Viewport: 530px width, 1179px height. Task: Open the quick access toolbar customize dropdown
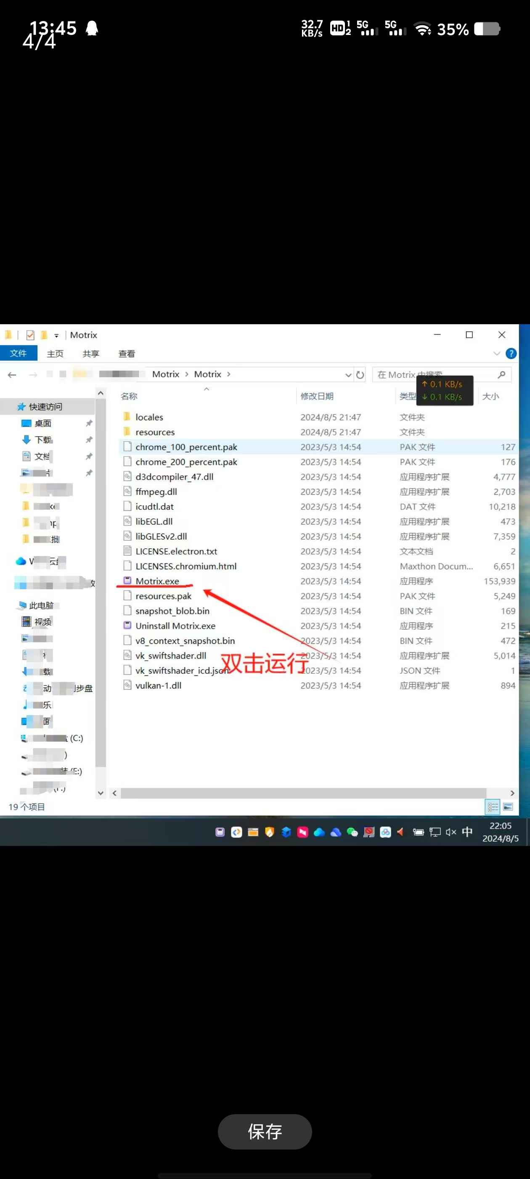(x=56, y=336)
